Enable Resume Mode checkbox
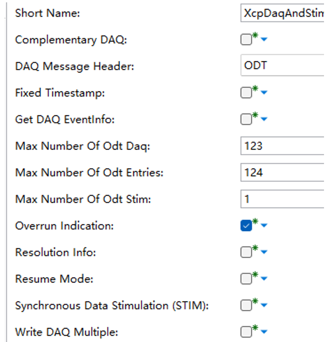 (x=246, y=279)
